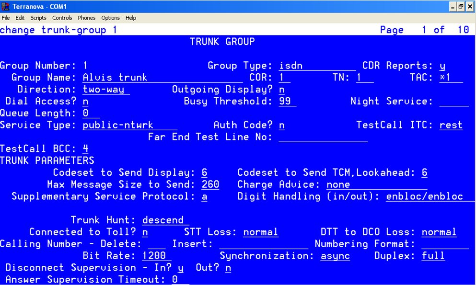The image size is (476, 285).
Task: Click the Group Name field 'Alvis trunk'
Action: click(115, 78)
